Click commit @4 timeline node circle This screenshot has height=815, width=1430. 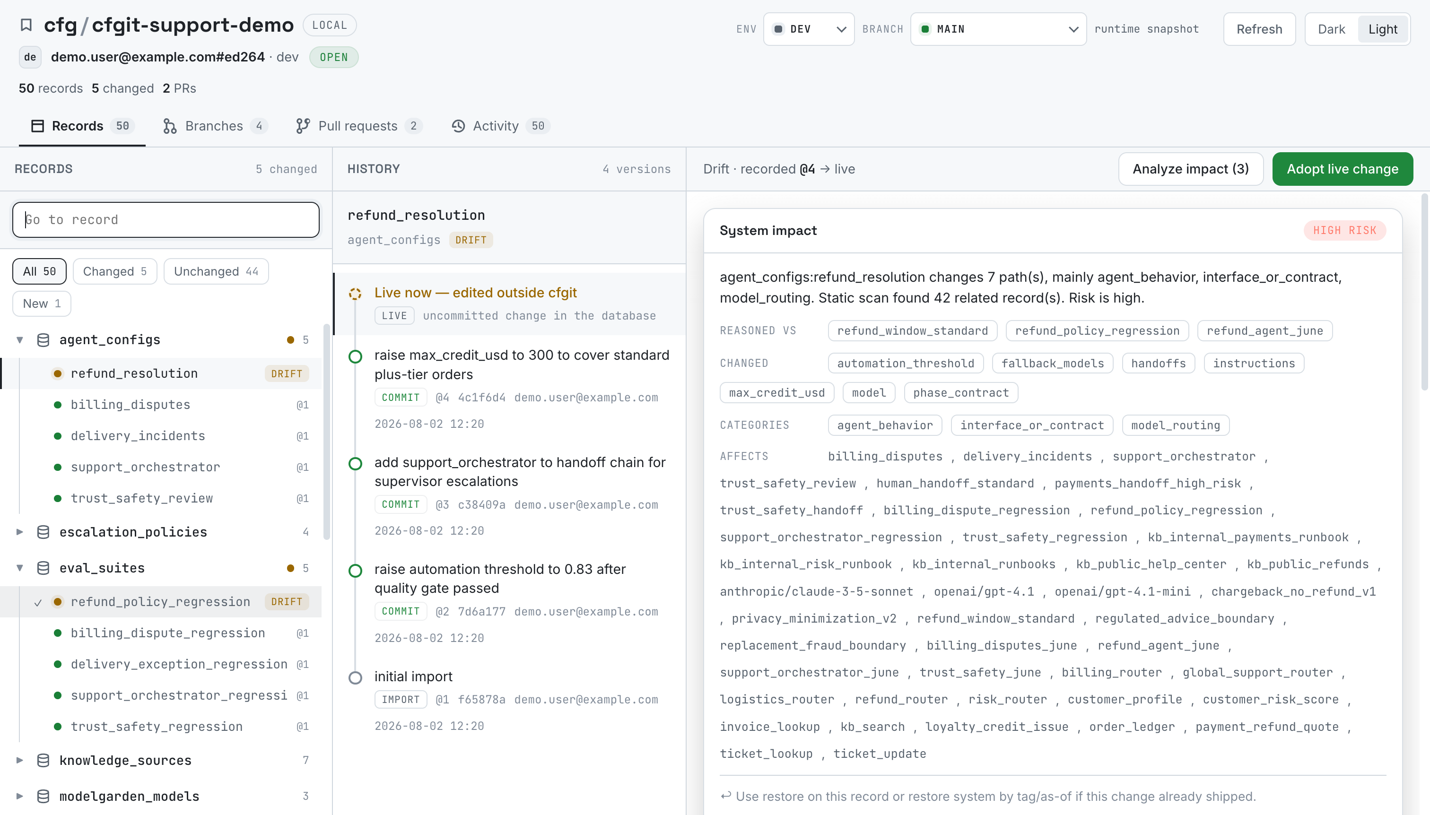tap(355, 356)
